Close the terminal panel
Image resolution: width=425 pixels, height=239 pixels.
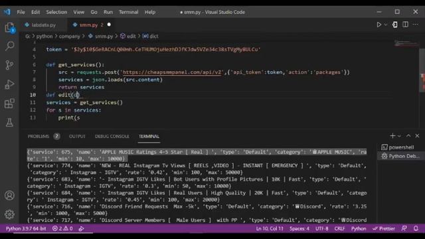417,135
